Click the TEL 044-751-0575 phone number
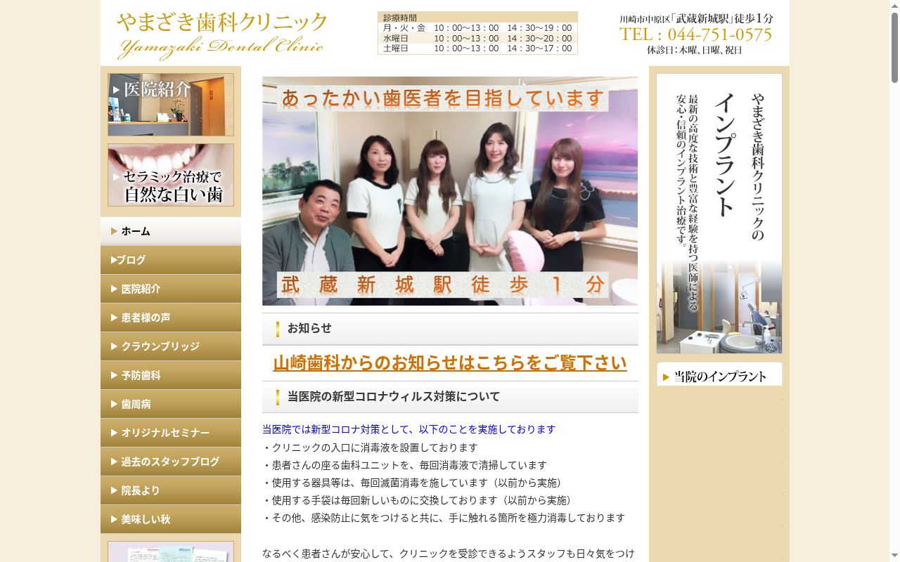Viewport: 900px width, 562px height. (x=695, y=34)
